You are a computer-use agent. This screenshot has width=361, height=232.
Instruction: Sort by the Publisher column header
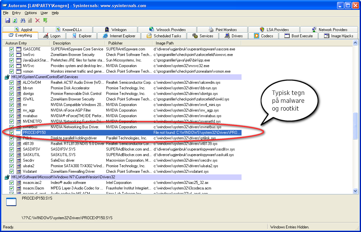[x=129, y=43]
